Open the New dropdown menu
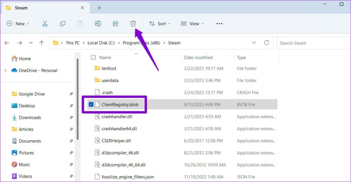Image resolution: width=351 pixels, height=182 pixels. tap(18, 24)
